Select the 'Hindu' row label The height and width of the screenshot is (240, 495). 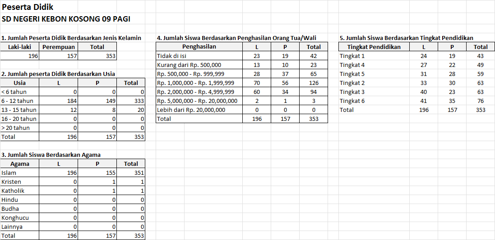click(x=19, y=200)
